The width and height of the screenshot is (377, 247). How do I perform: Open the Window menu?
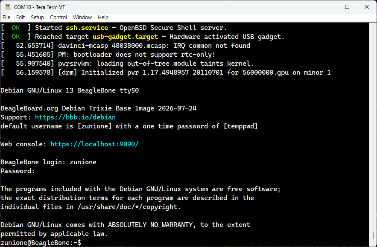pos(82,17)
